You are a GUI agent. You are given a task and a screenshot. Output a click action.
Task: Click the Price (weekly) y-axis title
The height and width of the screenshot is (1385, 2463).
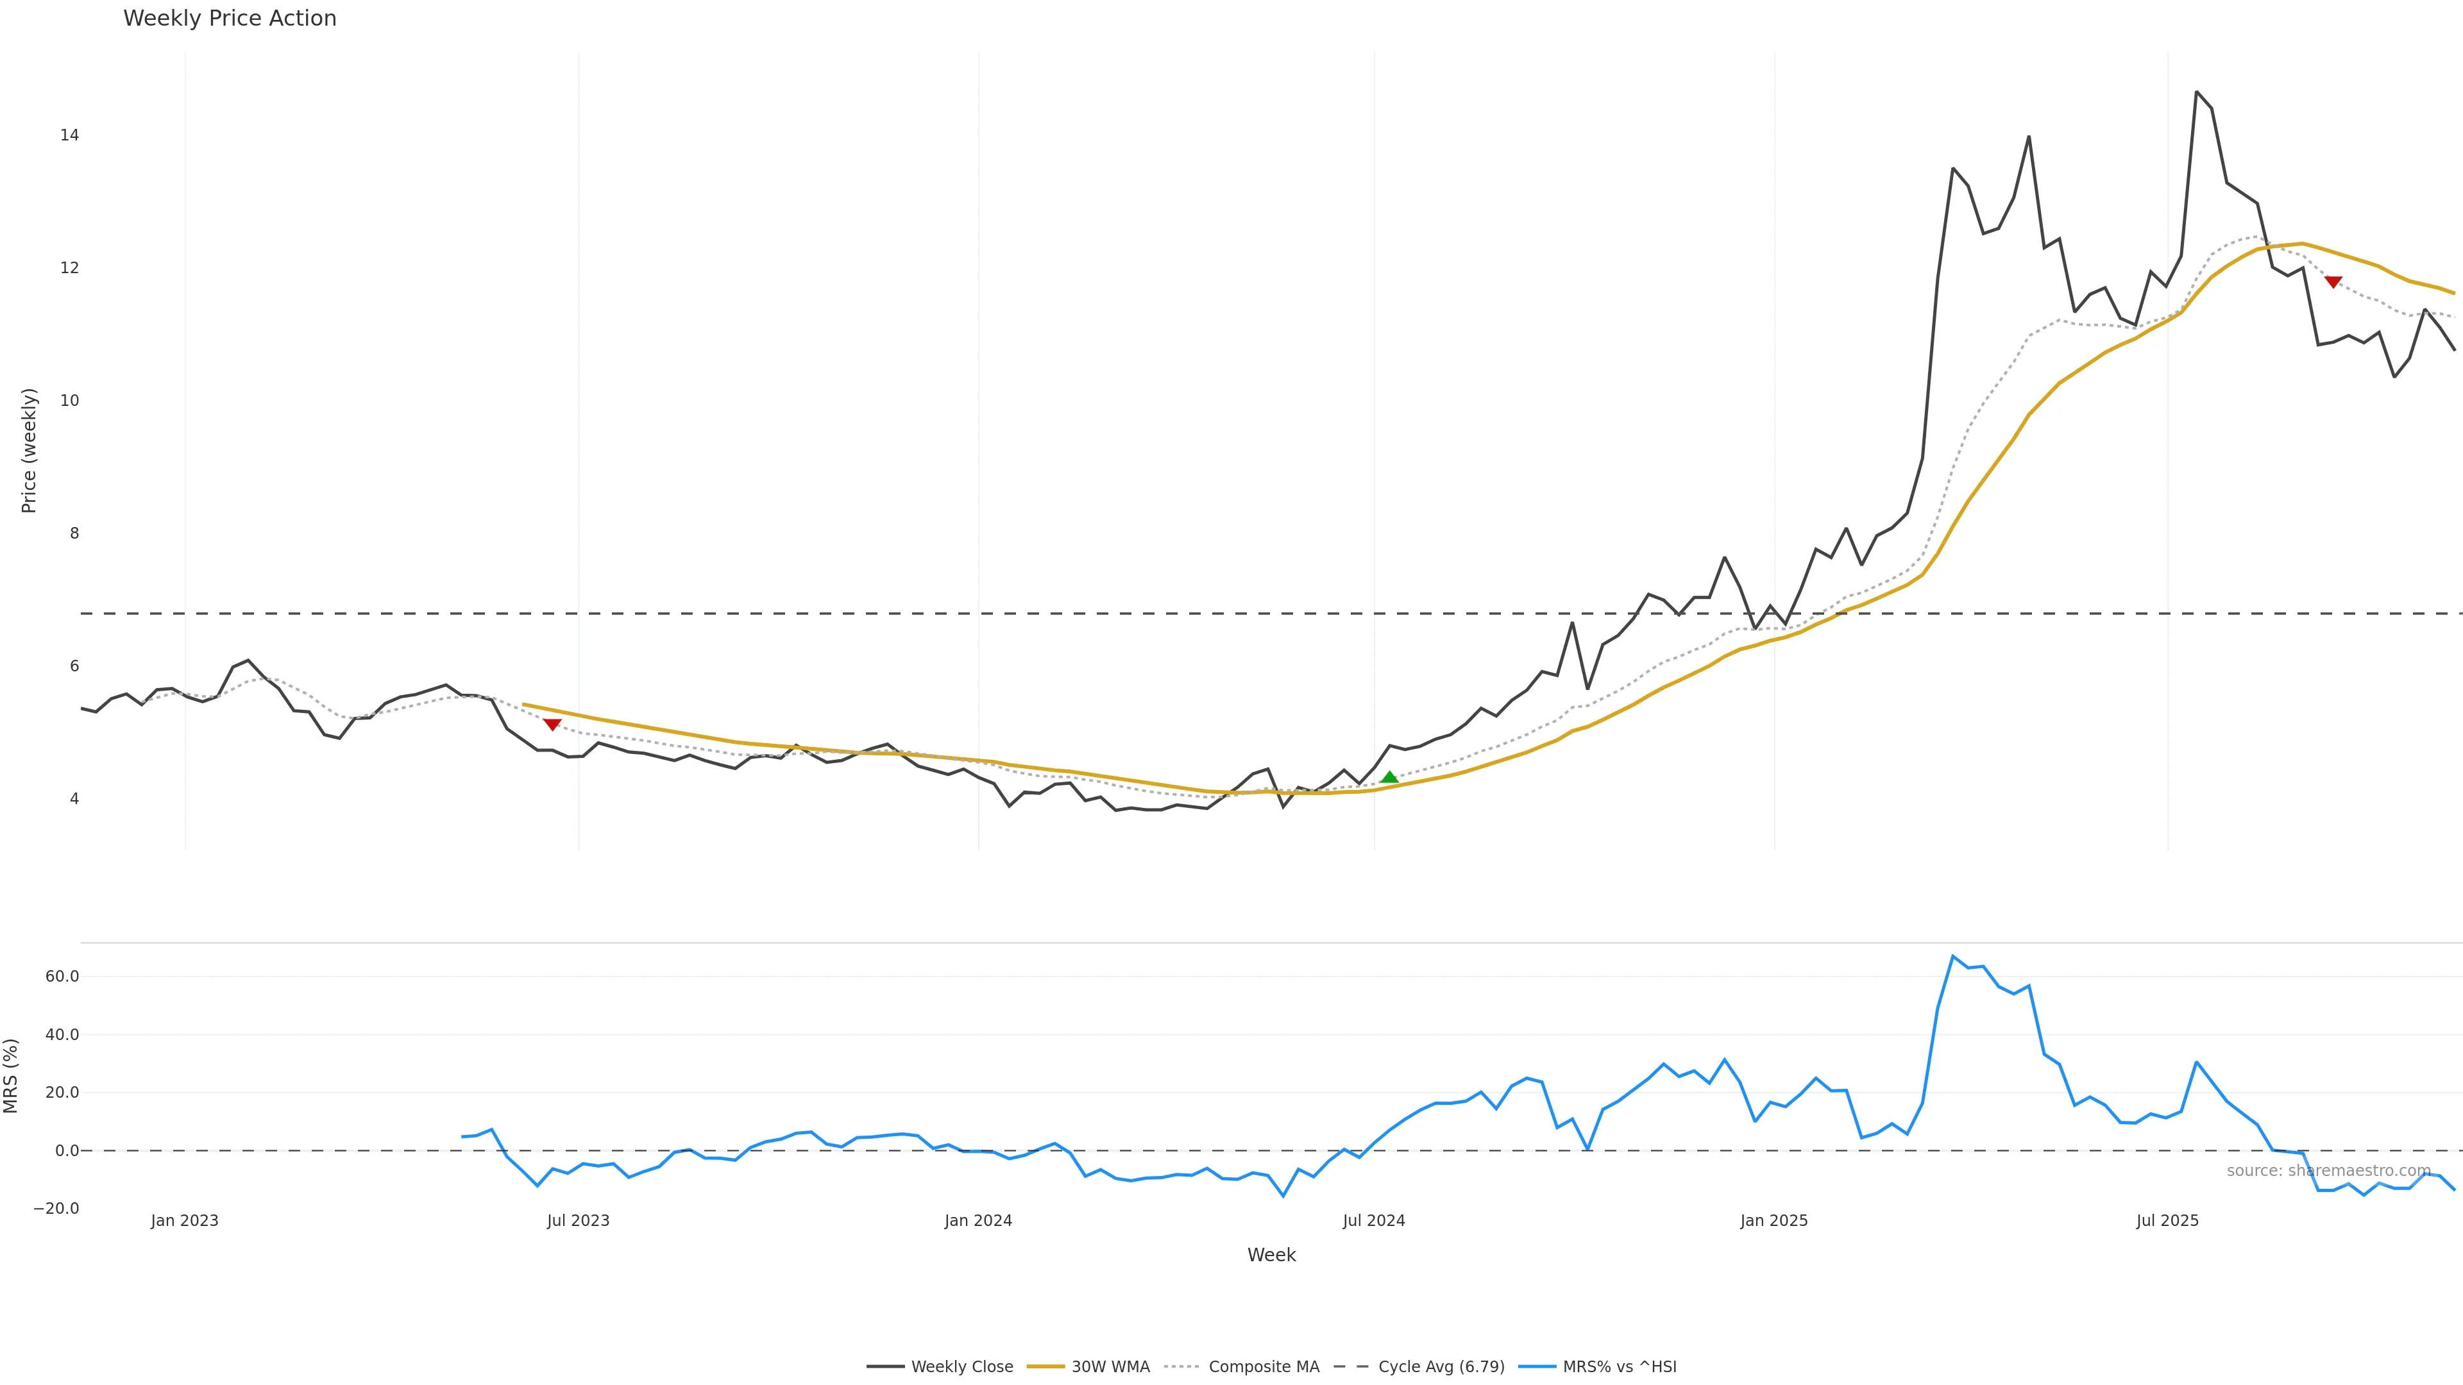tap(29, 450)
